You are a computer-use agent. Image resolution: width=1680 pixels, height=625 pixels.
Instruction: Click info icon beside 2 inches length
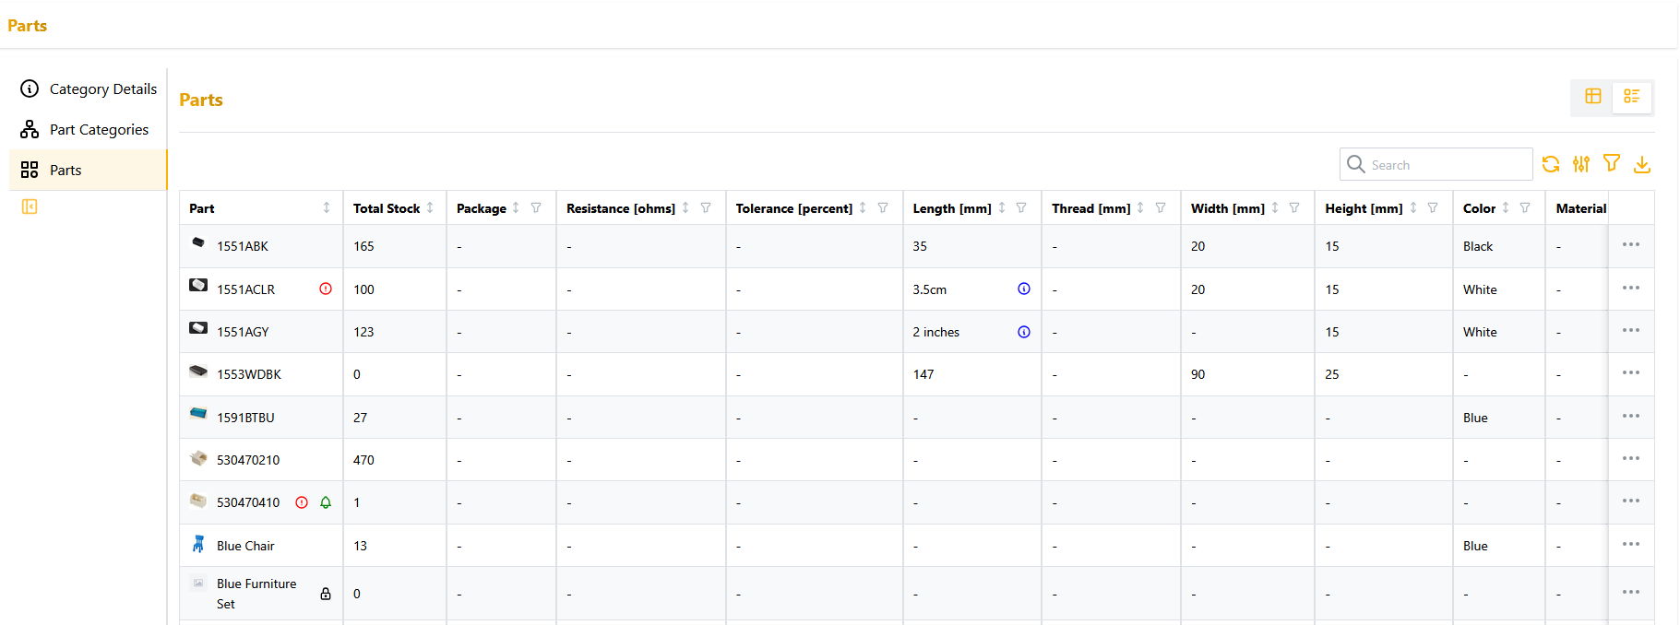point(1024,332)
